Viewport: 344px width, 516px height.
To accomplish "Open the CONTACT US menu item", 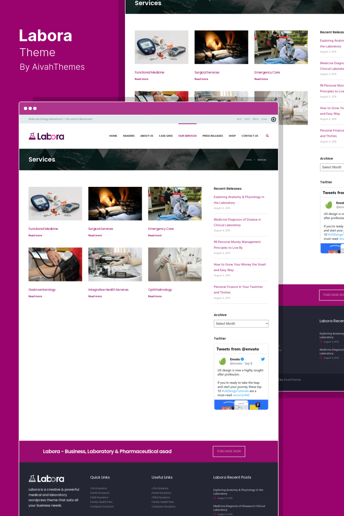I will [x=250, y=136].
